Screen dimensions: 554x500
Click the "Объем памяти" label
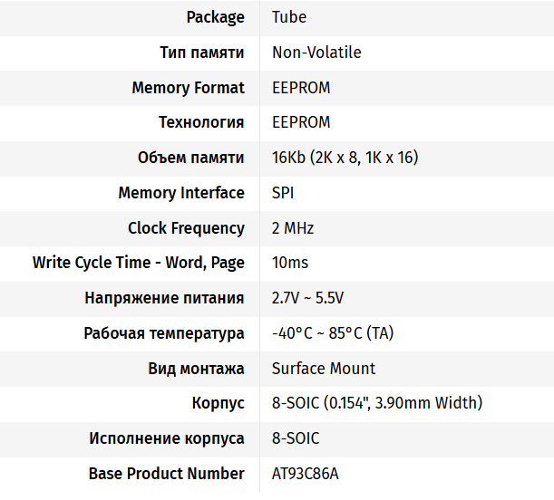pos(190,158)
